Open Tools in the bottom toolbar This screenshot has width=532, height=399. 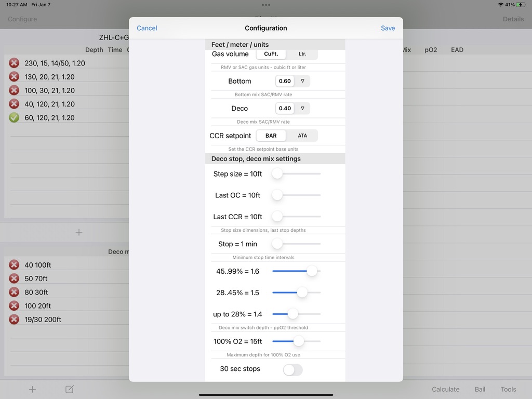[x=508, y=389]
